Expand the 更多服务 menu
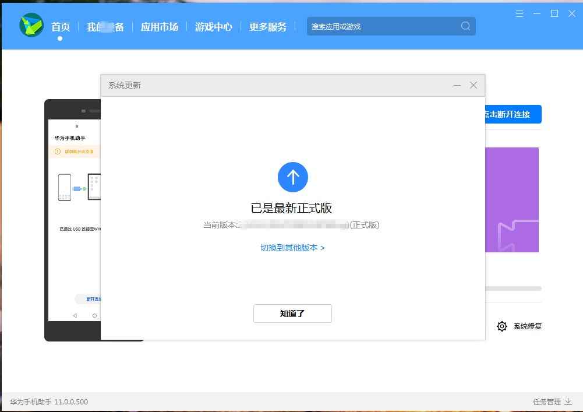Viewport: 583px width, 412px height. [x=268, y=27]
